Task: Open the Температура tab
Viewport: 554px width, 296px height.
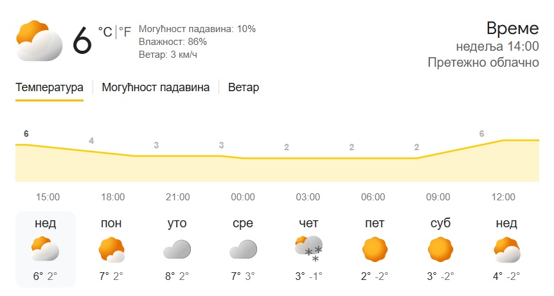Action: (49, 87)
